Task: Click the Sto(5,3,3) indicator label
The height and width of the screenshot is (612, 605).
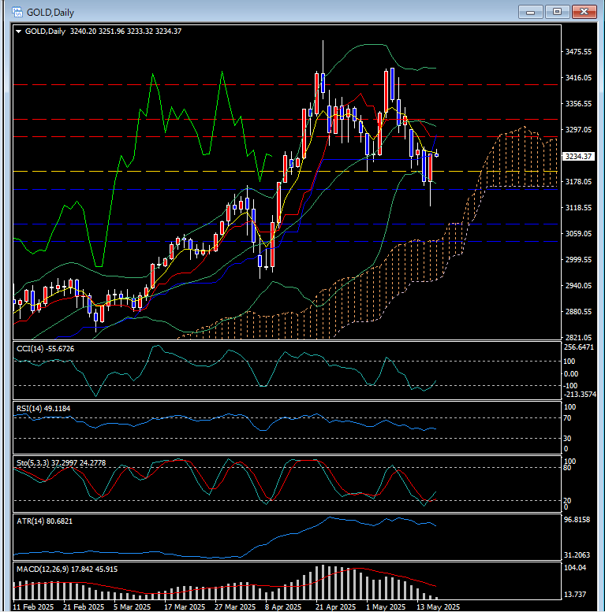Action: pos(61,463)
